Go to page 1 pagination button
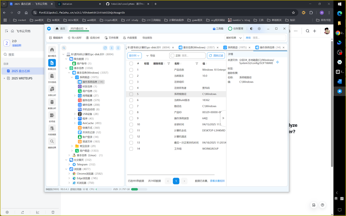 pos(176,181)
